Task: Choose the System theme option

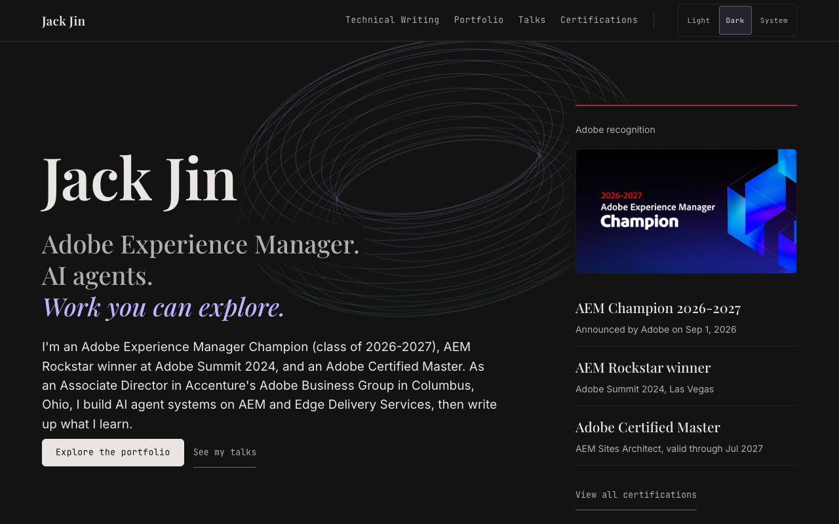Action: pyautogui.click(x=774, y=20)
